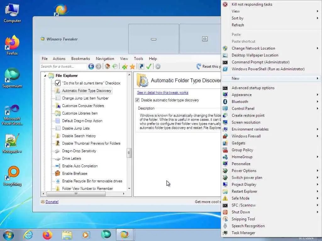Click the Donate! link

pyautogui.click(x=52, y=202)
